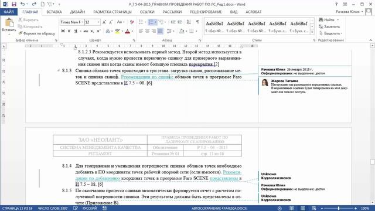
Task: Click Заменить to replace text
Action: pos(329,26)
